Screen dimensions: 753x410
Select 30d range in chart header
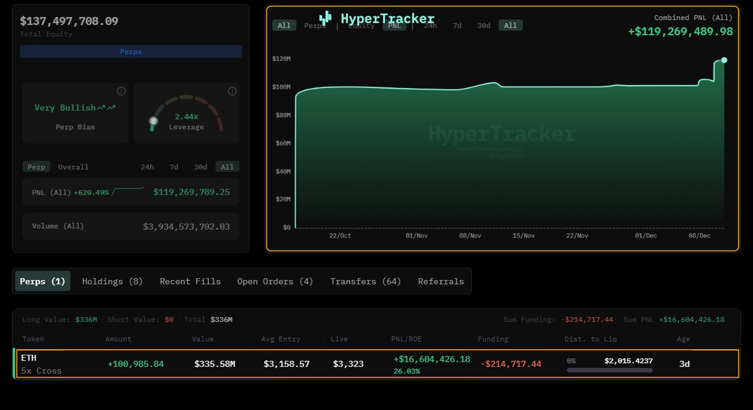[483, 26]
